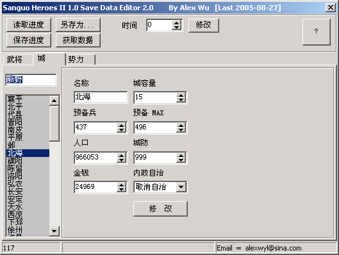The width and height of the screenshot is (339, 255).
Task: Click the 读取进度 load save button
Action: pos(29,25)
